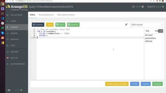Click the Collections folder icon
Image resolution: width=166 pixels, height=93 pixels.
point(8,15)
